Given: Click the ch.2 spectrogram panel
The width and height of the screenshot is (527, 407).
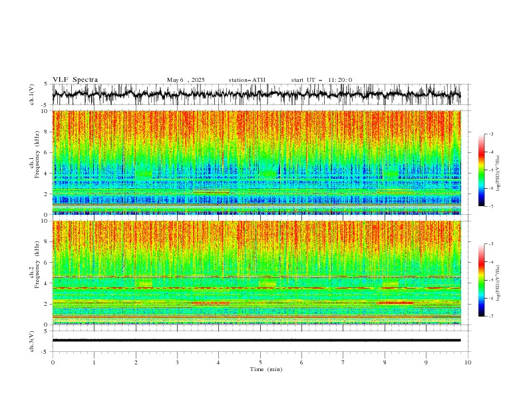Looking at the screenshot, I should 256,273.
